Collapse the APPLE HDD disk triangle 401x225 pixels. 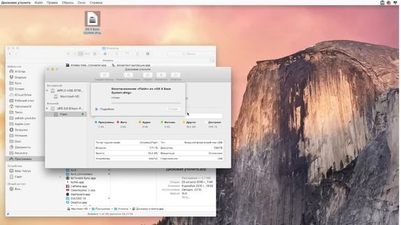pyautogui.click(x=47, y=91)
